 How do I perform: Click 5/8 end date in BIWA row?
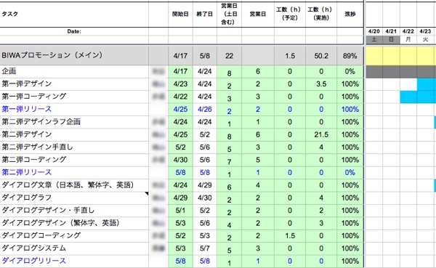(205, 56)
